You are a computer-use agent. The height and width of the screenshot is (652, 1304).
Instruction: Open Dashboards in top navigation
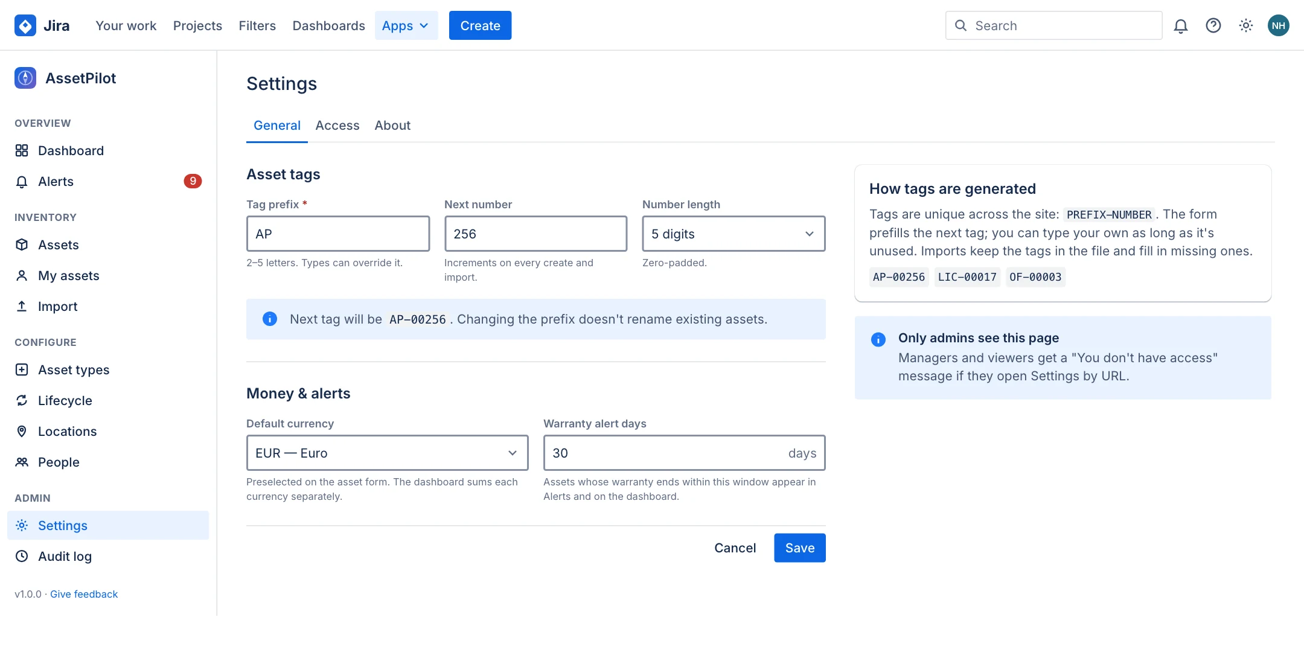(328, 25)
